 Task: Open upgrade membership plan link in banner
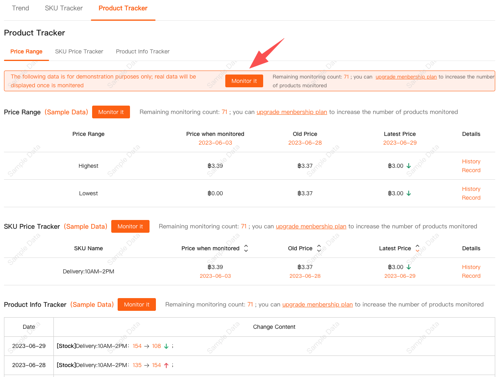[406, 77]
